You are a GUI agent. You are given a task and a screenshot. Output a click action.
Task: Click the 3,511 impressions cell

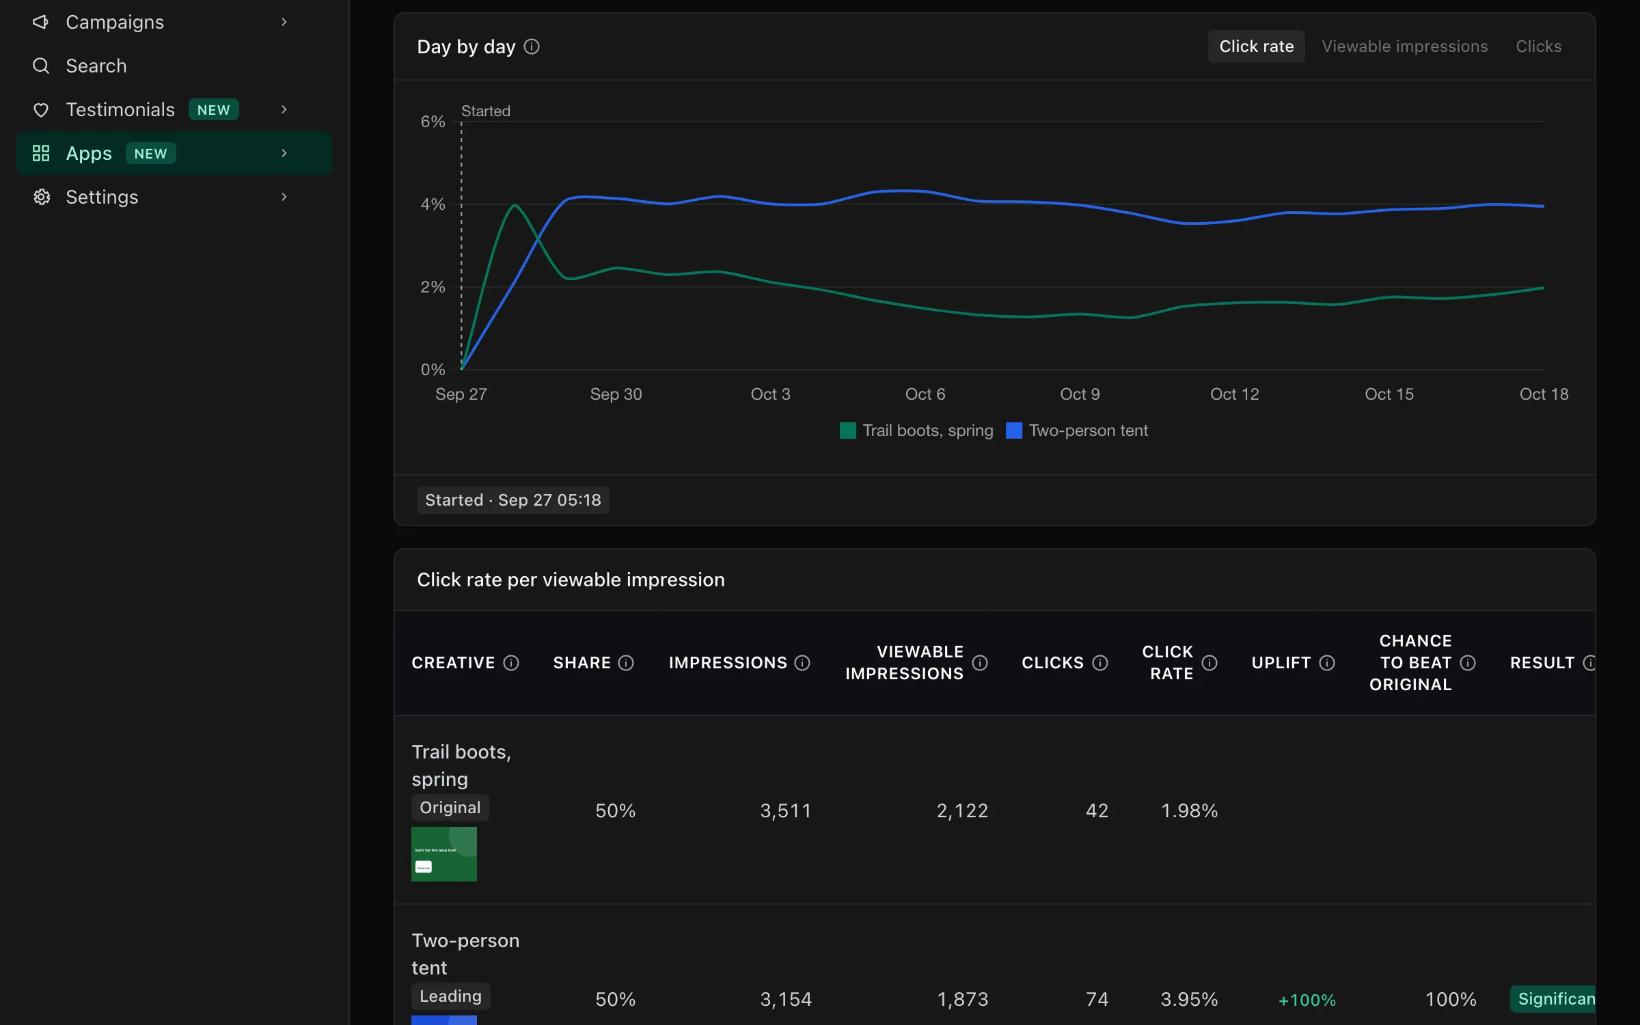[x=786, y=811]
